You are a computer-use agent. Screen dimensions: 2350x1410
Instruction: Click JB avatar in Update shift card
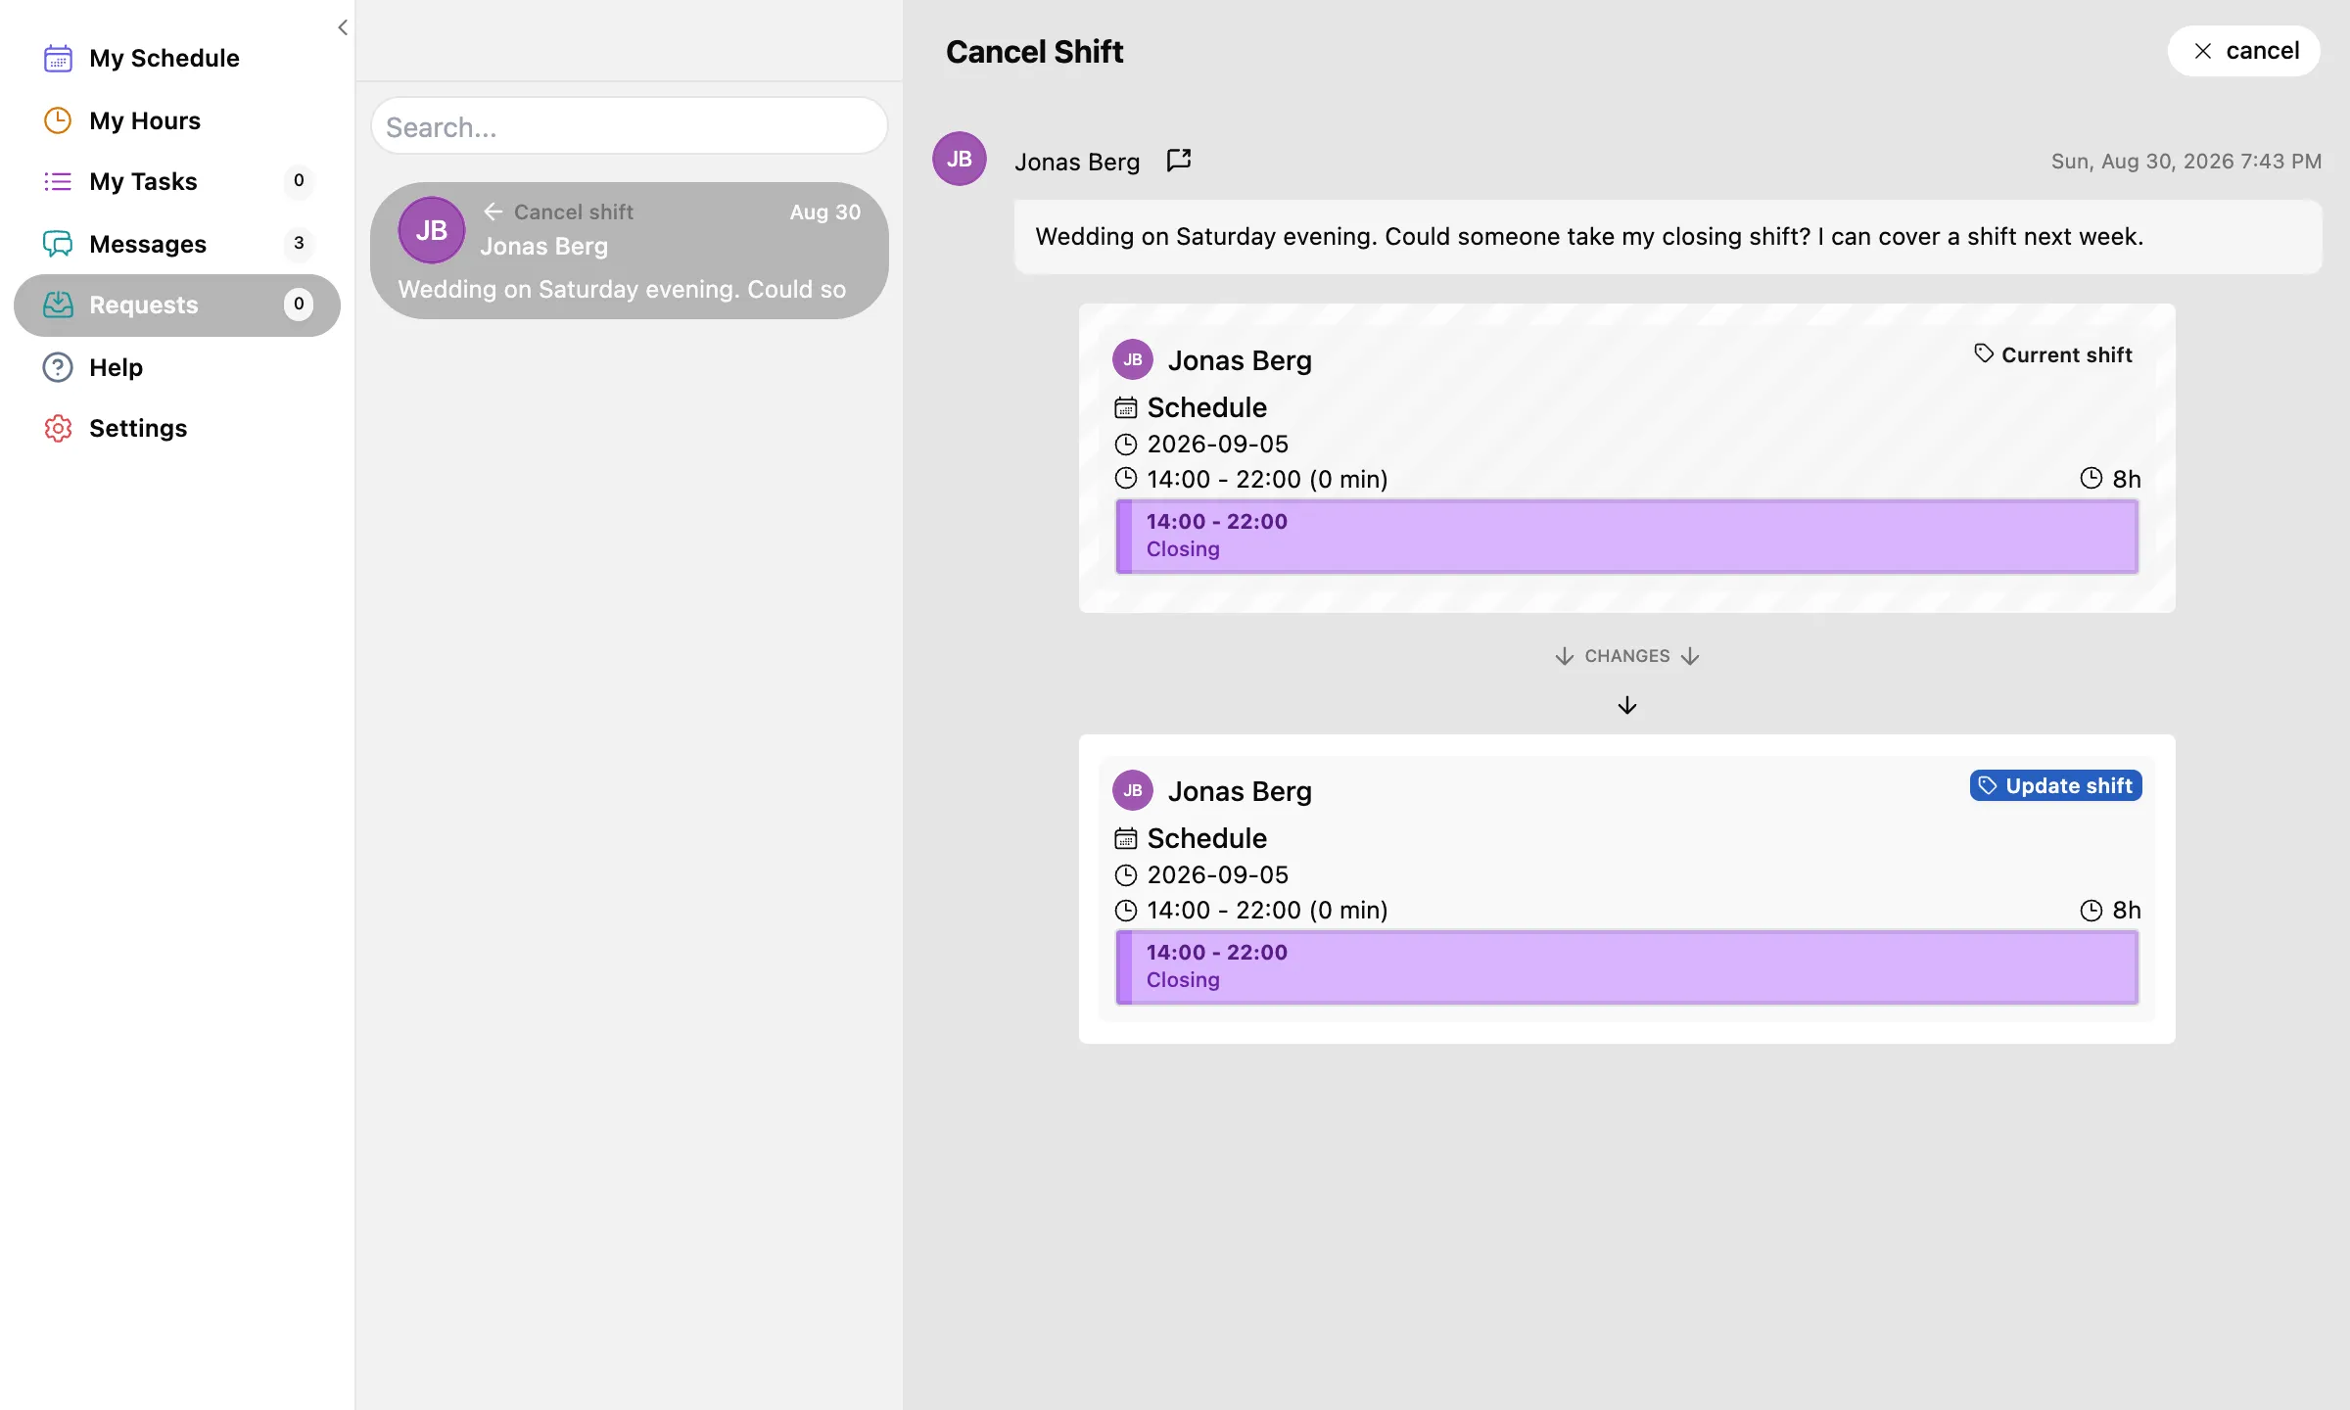point(1133,790)
